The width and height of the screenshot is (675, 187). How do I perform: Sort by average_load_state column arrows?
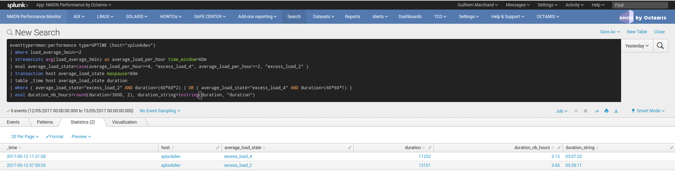pos(264,148)
